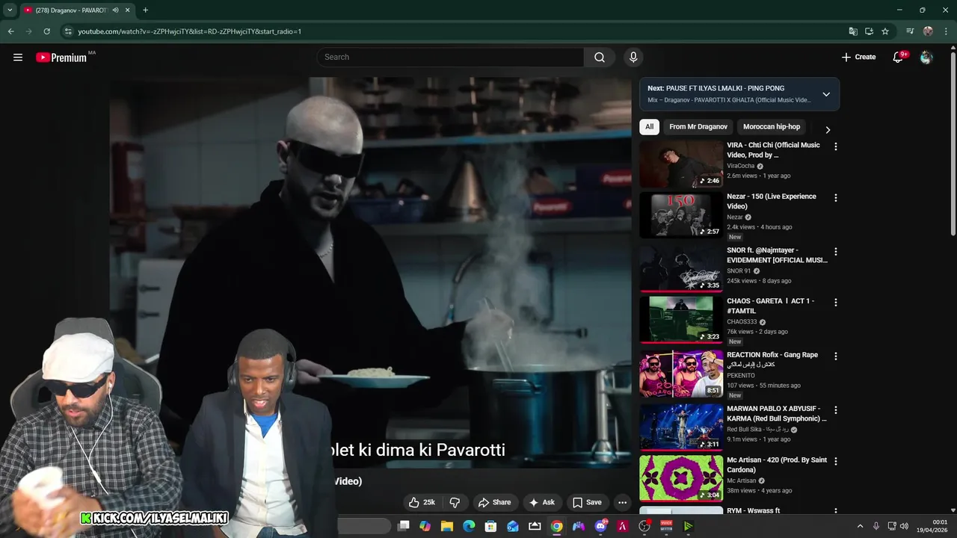Open PEKENITO channel name link
Screen dimensions: 957x538
coord(741,376)
